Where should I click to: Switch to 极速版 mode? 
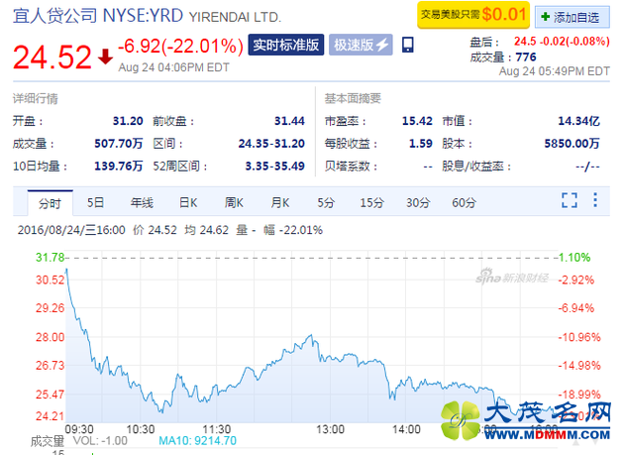coord(361,45)
